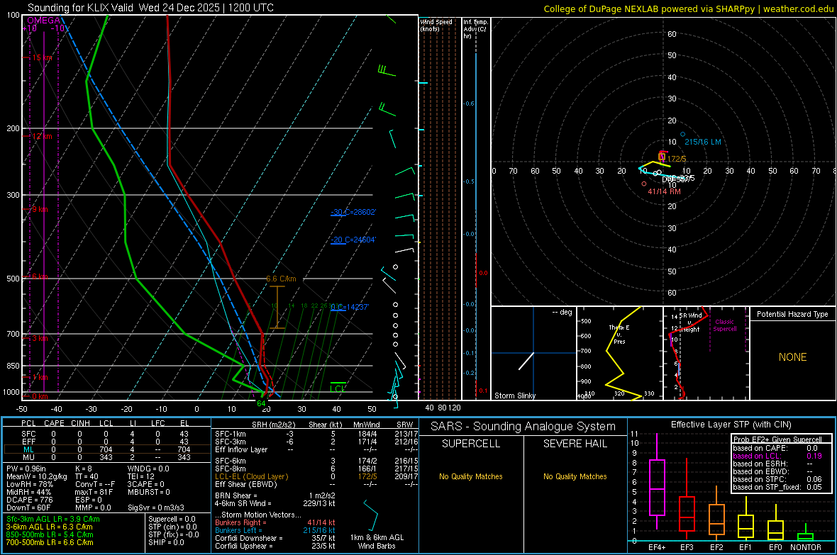Image resolution: width=837 pixels, height=555 pixels.
Task: Click the orange 172/5 hodograph label
Action: coord(676,159)
